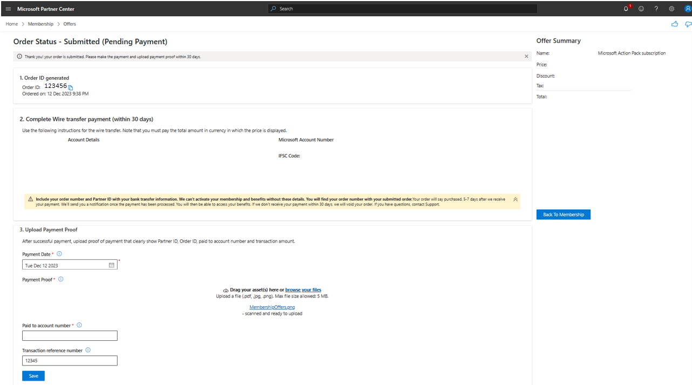Image resolution: width=692 pixels, height=385 pixels.
Task: Show info for Transaction reference number
Action: [88, 350]
